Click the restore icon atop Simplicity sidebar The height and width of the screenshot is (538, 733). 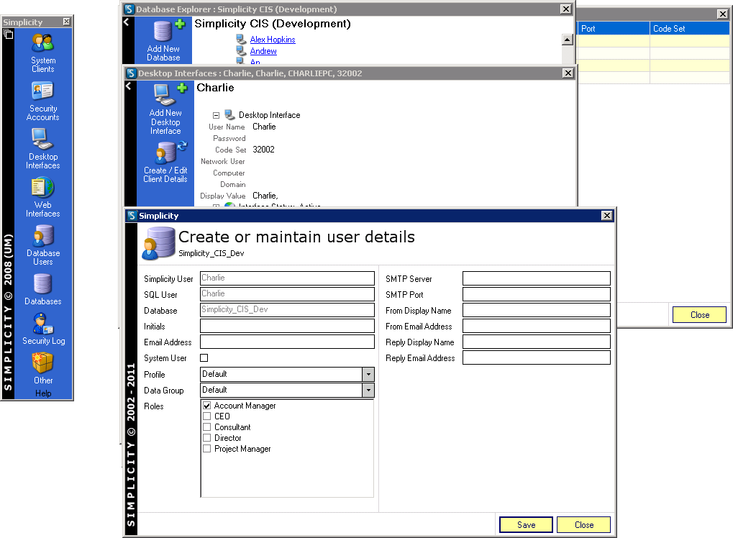[x=8, y=34]
